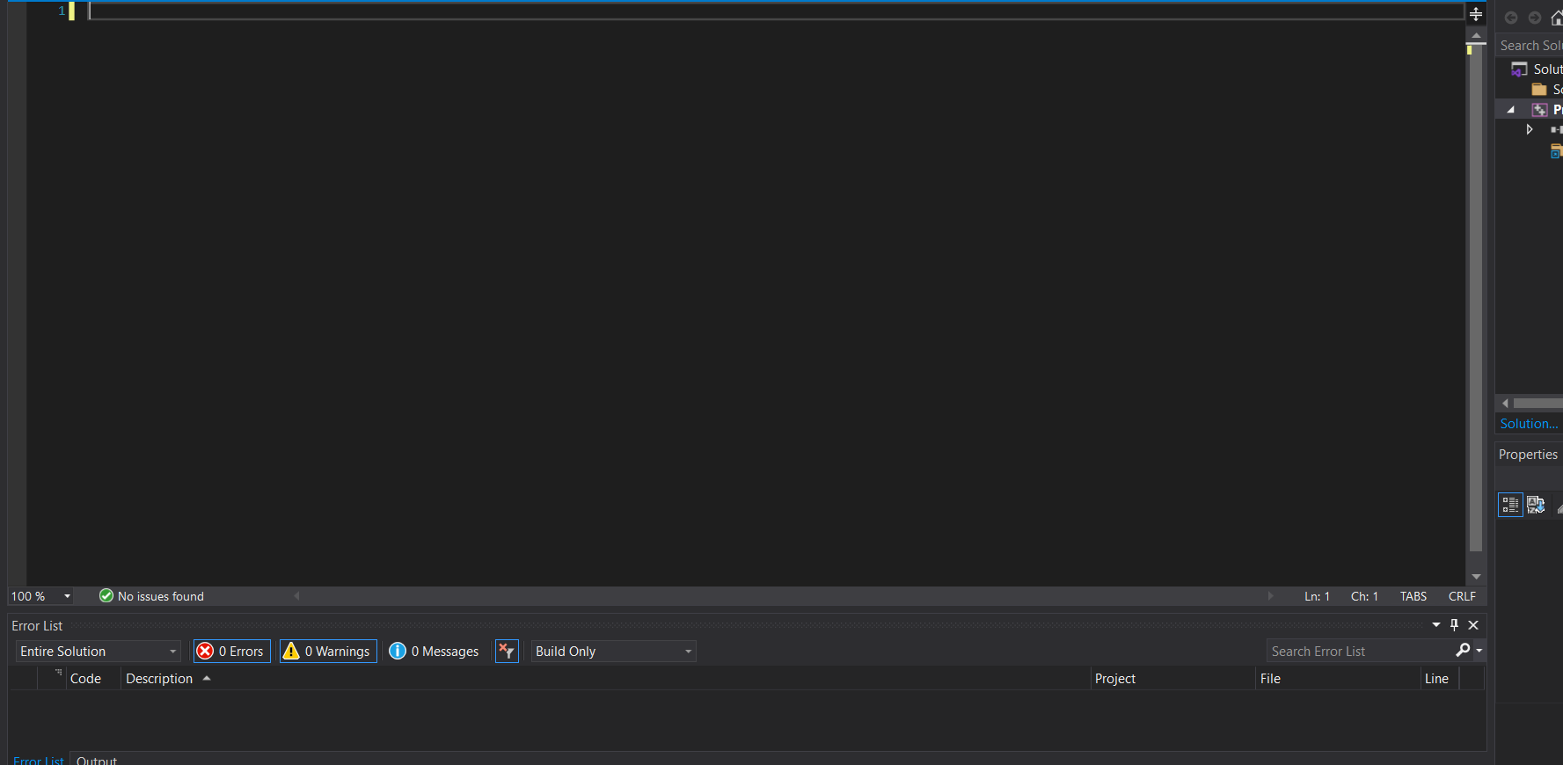Screen dimensions: 1563x765
Task: Sort by Description column header
Action: pyautogui.click(x=159, y=678)
